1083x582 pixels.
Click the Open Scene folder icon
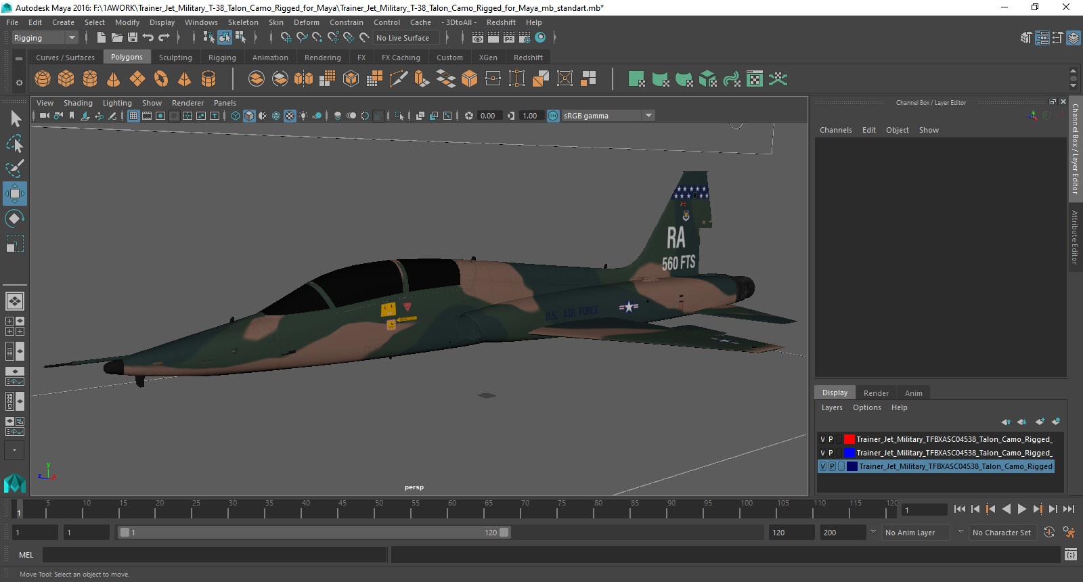point(117,38)
